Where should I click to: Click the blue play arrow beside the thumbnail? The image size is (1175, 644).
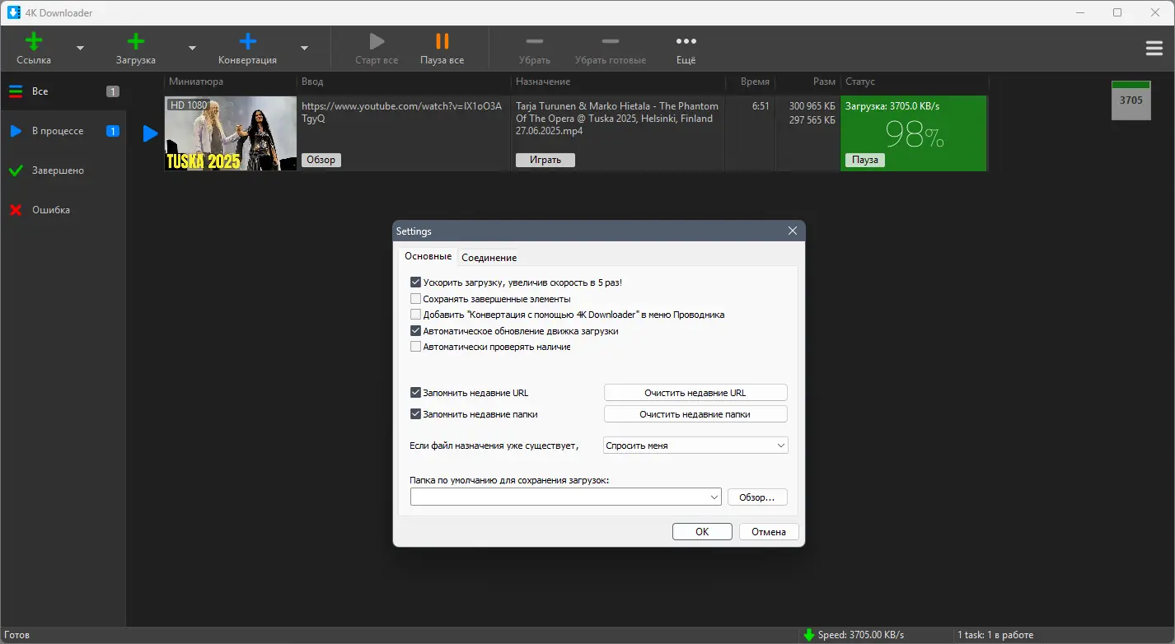point(150,133)
